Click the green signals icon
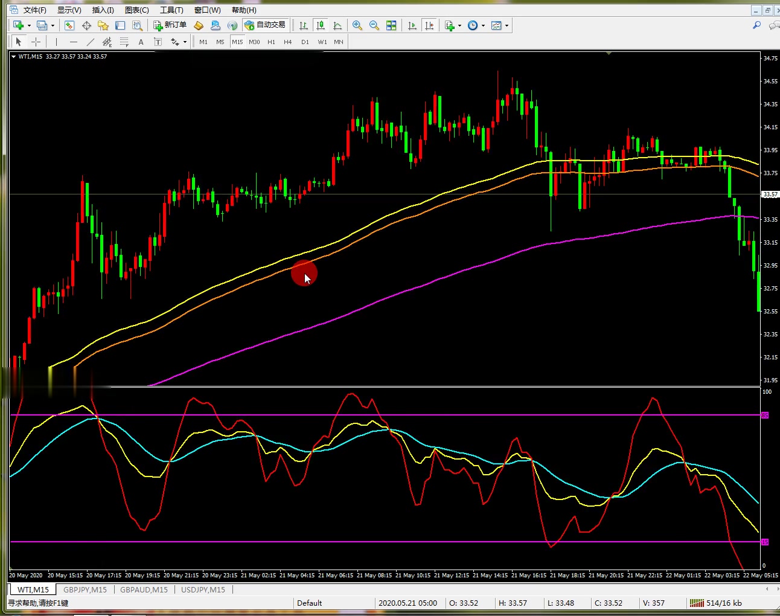 pos(232,25)
